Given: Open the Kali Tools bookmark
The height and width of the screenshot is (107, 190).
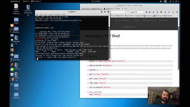Looking at the screenshot, I should click(129, 16).
